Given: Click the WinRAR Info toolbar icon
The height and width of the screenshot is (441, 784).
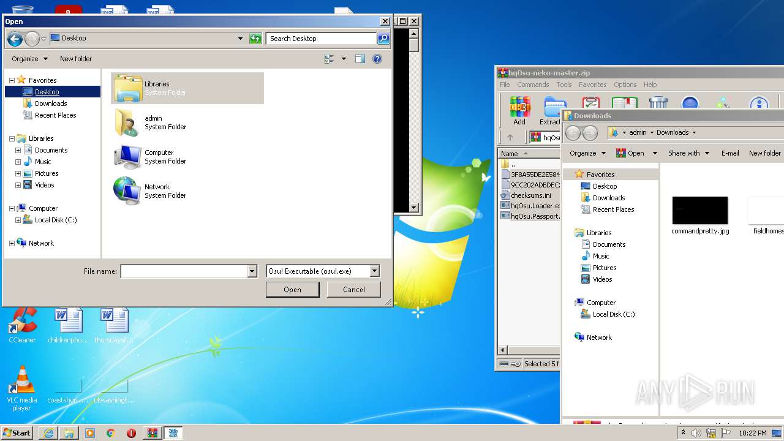Looking at the screenshot, I should coord(759,103).
